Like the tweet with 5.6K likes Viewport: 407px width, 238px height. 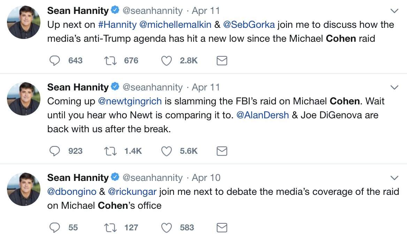pos(167,151)
